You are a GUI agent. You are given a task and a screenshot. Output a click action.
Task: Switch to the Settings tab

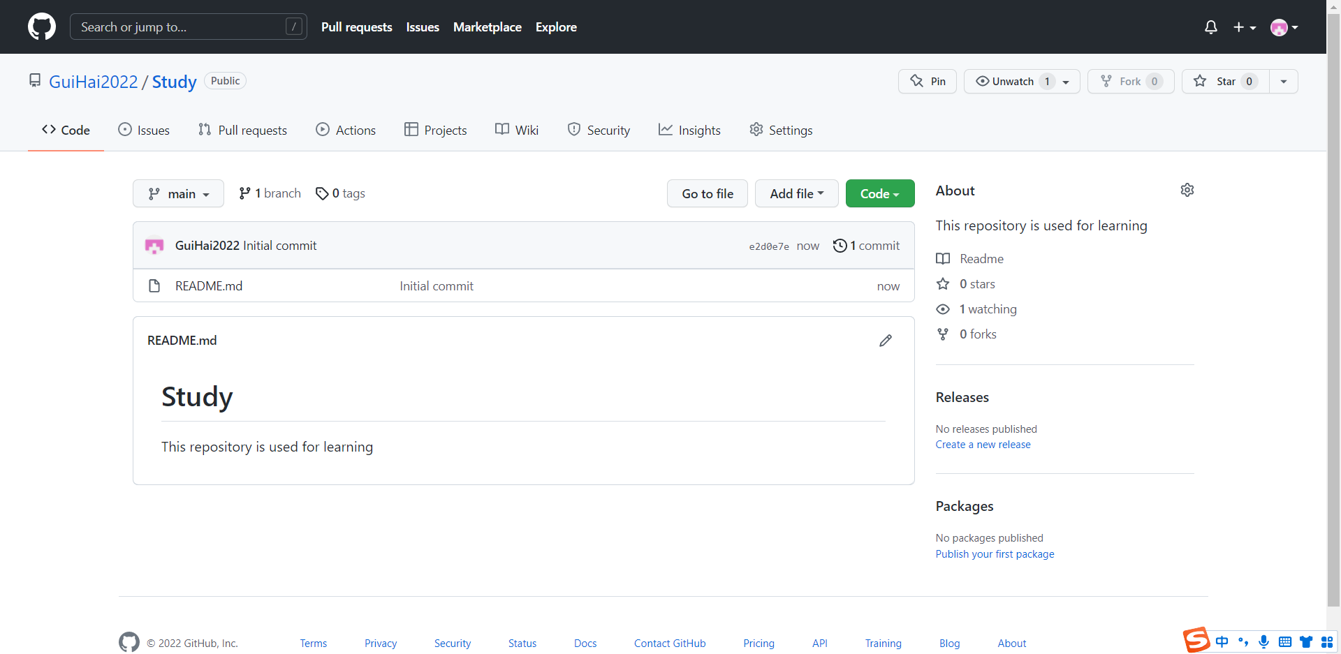[x=781, y=130]
